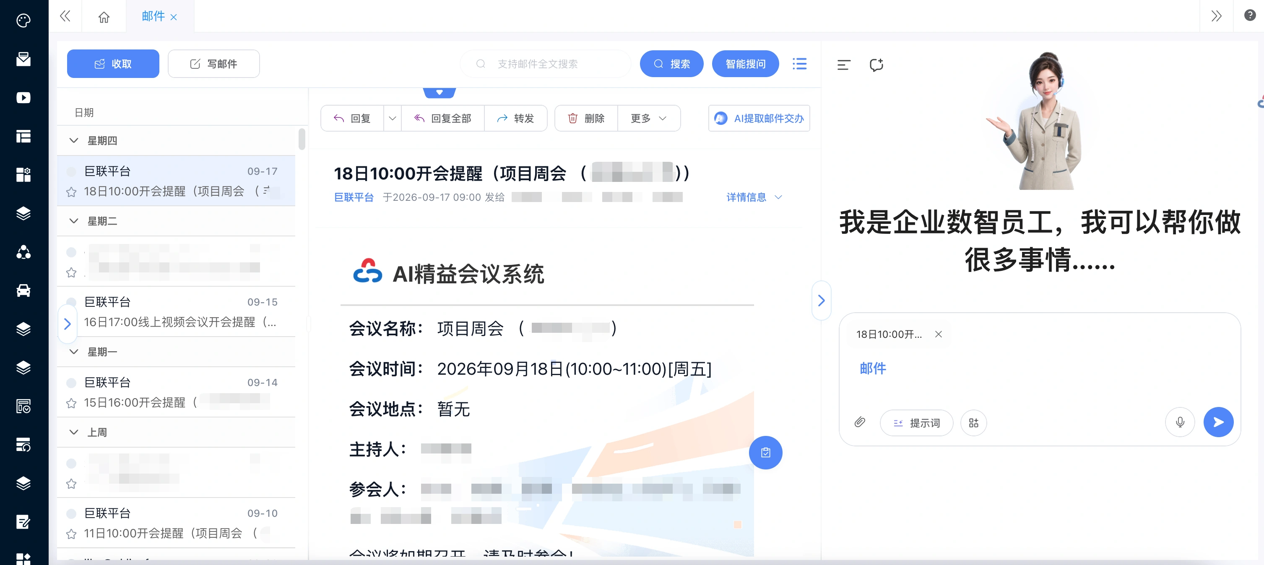1264x565 pixels.
Task: Collapse sidebar with double left arrows
Action: tap(65, 17)
